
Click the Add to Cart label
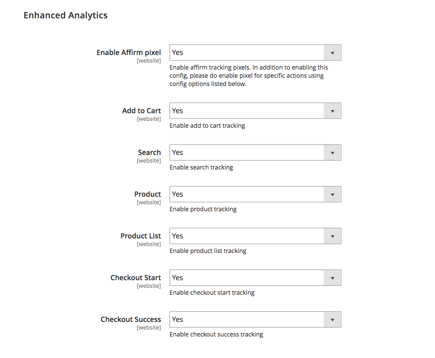coord(142,111)
